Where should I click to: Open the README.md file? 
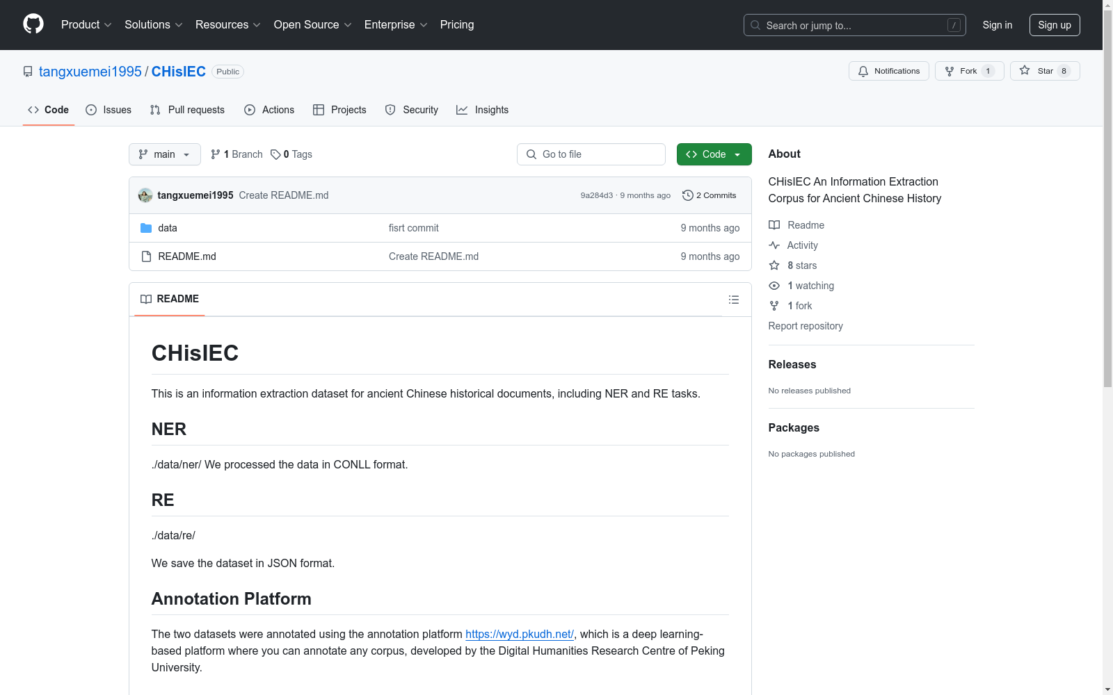tap(187, 256)
